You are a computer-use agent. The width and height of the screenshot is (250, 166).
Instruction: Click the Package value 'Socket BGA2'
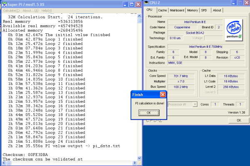[x=195, y=33]
